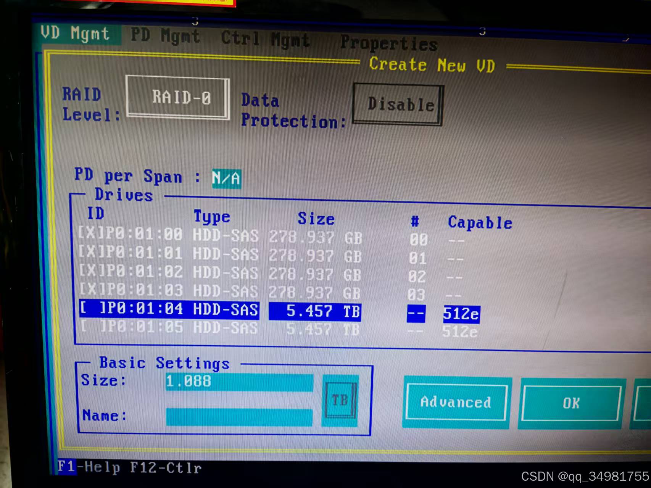This screenshot has width=651, height=488.
Task: Click the 03 number in the # column
Action: tap(416, 295)
